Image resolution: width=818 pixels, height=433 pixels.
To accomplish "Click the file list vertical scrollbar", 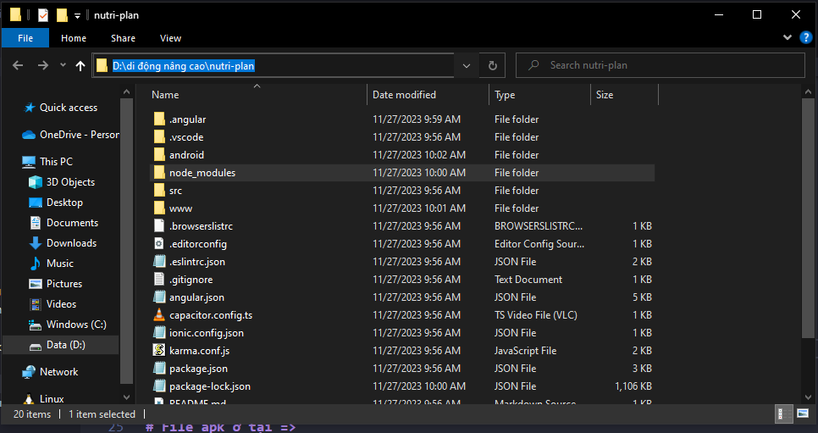I will (x=808, y=219).
